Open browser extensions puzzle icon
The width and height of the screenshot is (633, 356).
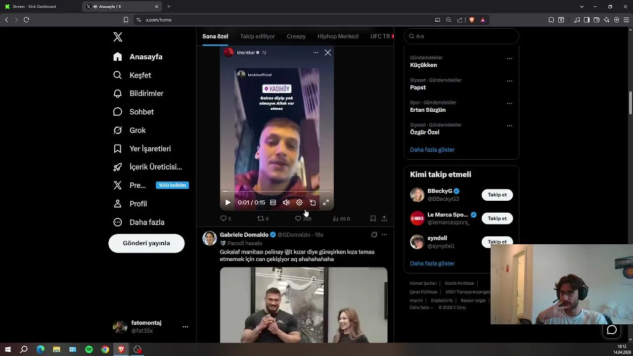[551, 20]
